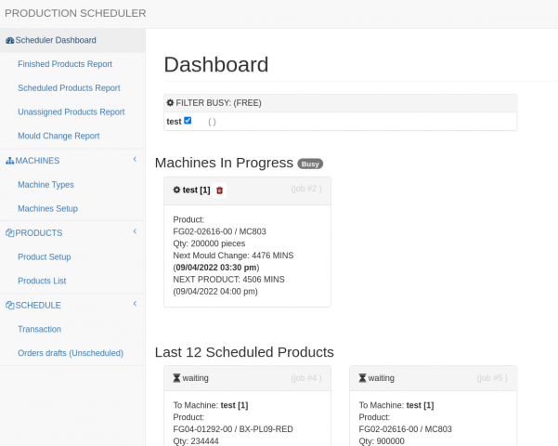
Task: Collapse the Machines menu chevron
Action: pyautogui.click(x=135, y=160)
